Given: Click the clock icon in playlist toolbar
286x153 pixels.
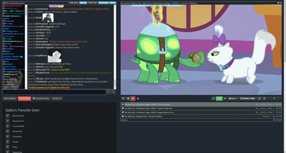Looking at the screenshot, I should pyautogui.click(x=138, y=99).
